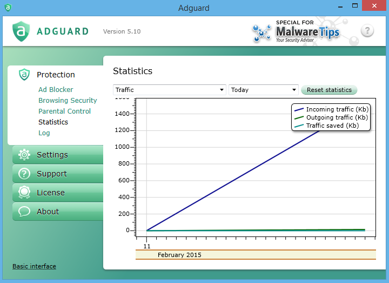
Task: Open the Log page
Action: point(44,133)
